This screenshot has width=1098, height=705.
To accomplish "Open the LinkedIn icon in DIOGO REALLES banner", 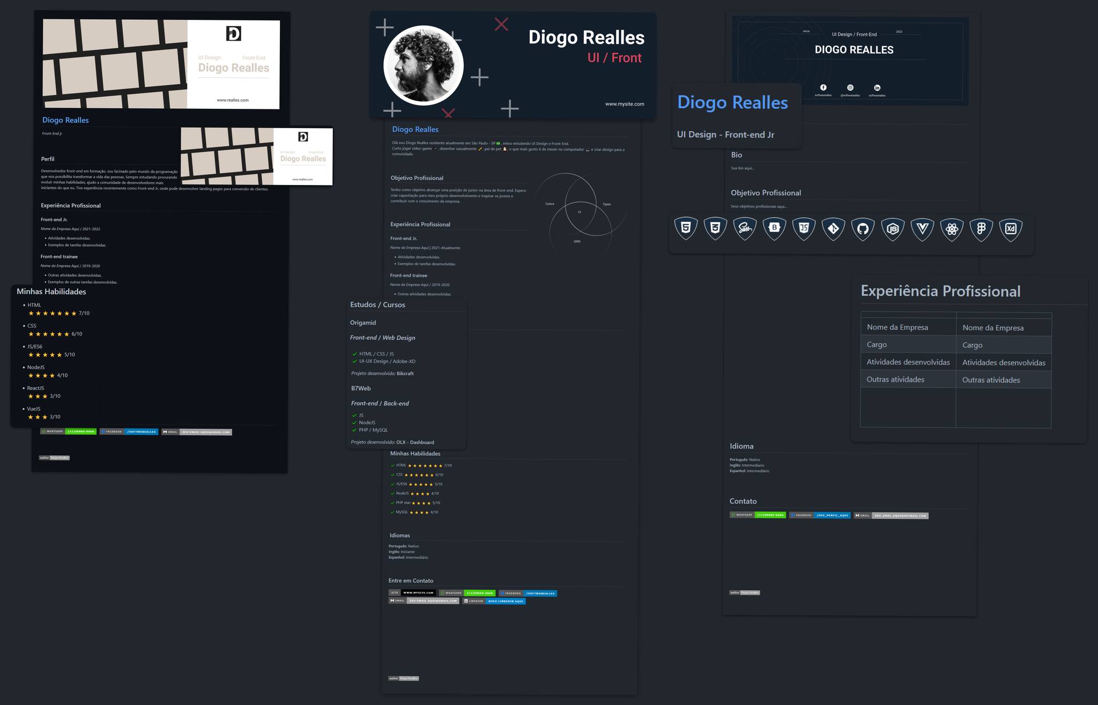I will click(877, 87).
